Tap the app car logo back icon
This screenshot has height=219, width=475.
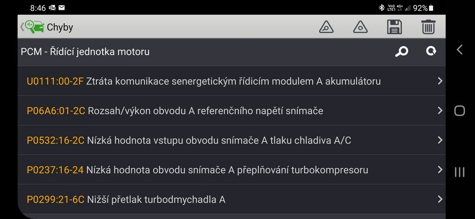tap(33, 27)
